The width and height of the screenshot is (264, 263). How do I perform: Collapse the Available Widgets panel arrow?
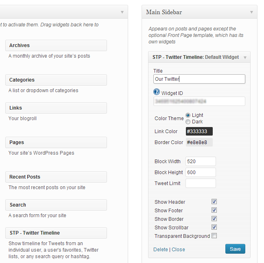[122, 12]
